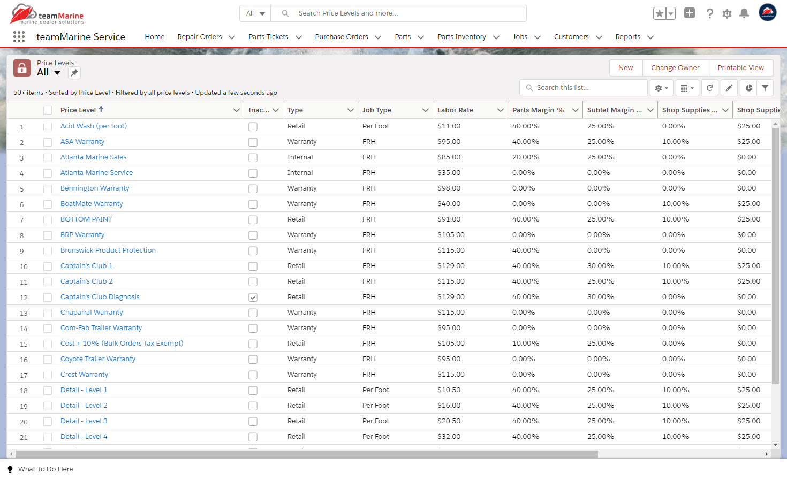Uncheck Inactive for Captain's Club Diagnosis

pyautogui.click(x=253, y=298)
